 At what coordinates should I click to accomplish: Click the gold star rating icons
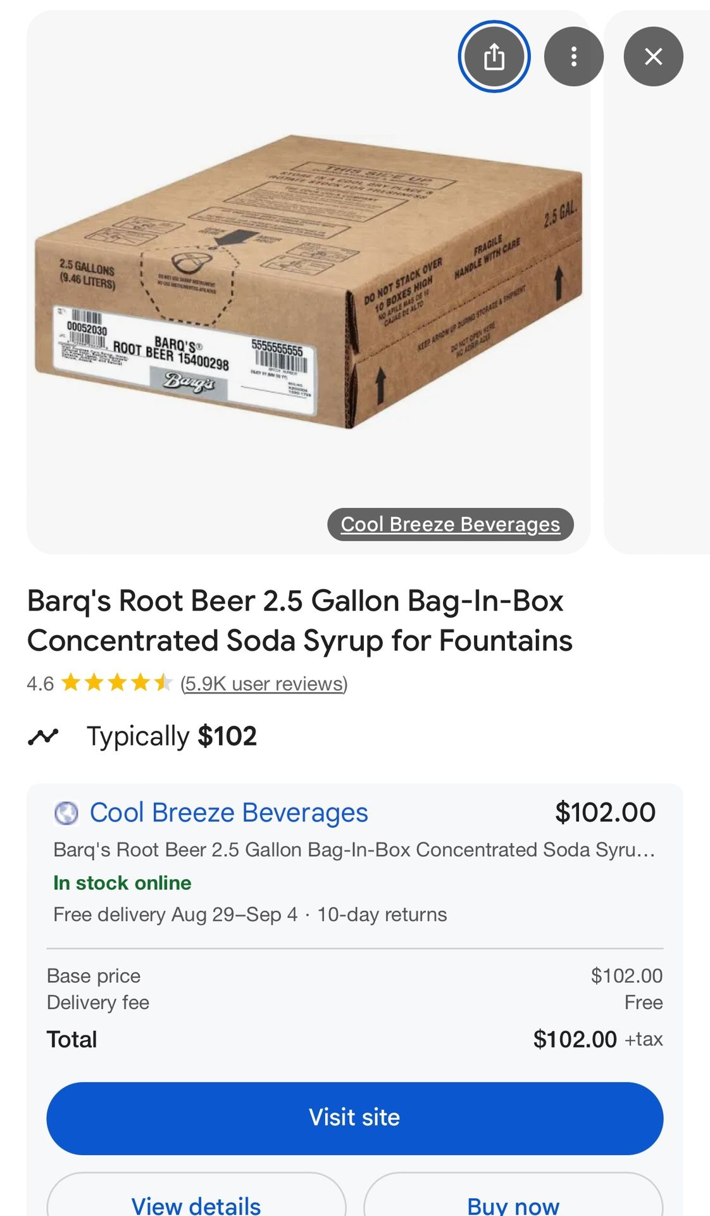click(117, 683)
